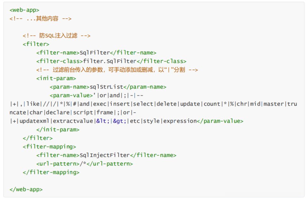The height and width of the screenshot is (198, 306).
Task: Click the opening init-param tag
Action: pos(56,78)
